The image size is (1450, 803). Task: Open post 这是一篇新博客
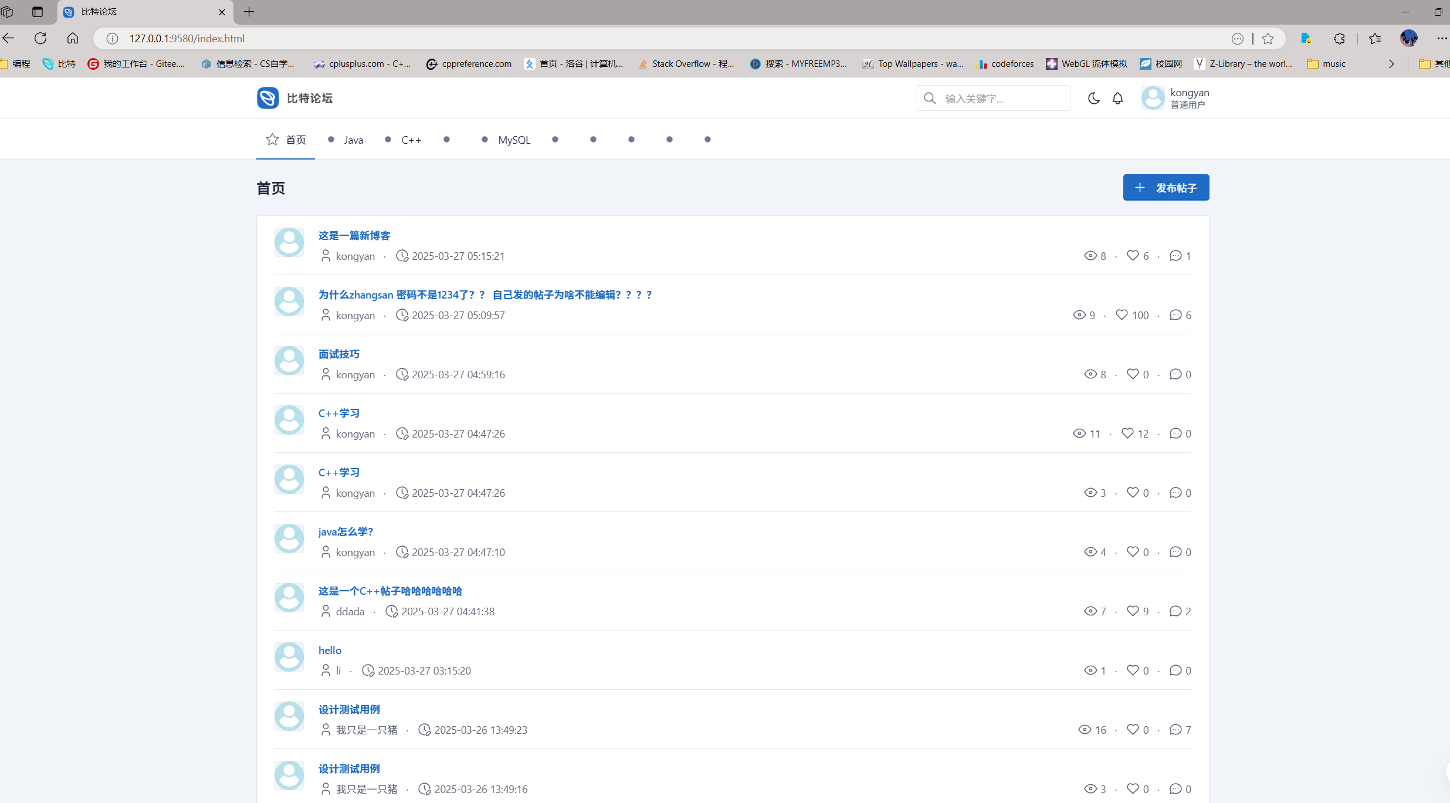click(x=354, y=235)
